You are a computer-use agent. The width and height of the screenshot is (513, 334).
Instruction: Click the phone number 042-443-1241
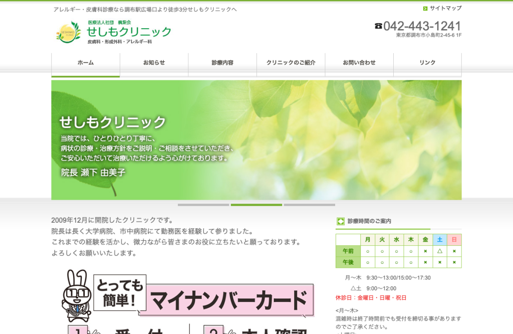coord(422,26)
